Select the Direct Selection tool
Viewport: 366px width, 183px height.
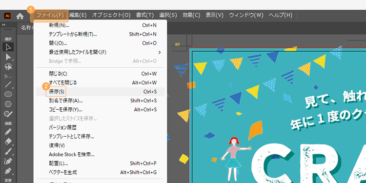8,57
